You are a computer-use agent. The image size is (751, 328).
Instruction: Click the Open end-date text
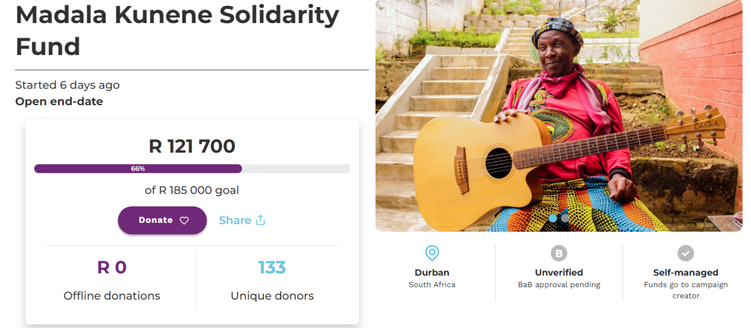59,101
